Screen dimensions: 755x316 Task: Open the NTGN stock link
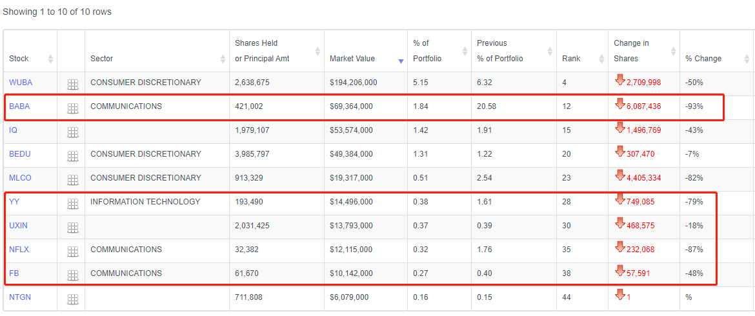click(x=20, y=297)
